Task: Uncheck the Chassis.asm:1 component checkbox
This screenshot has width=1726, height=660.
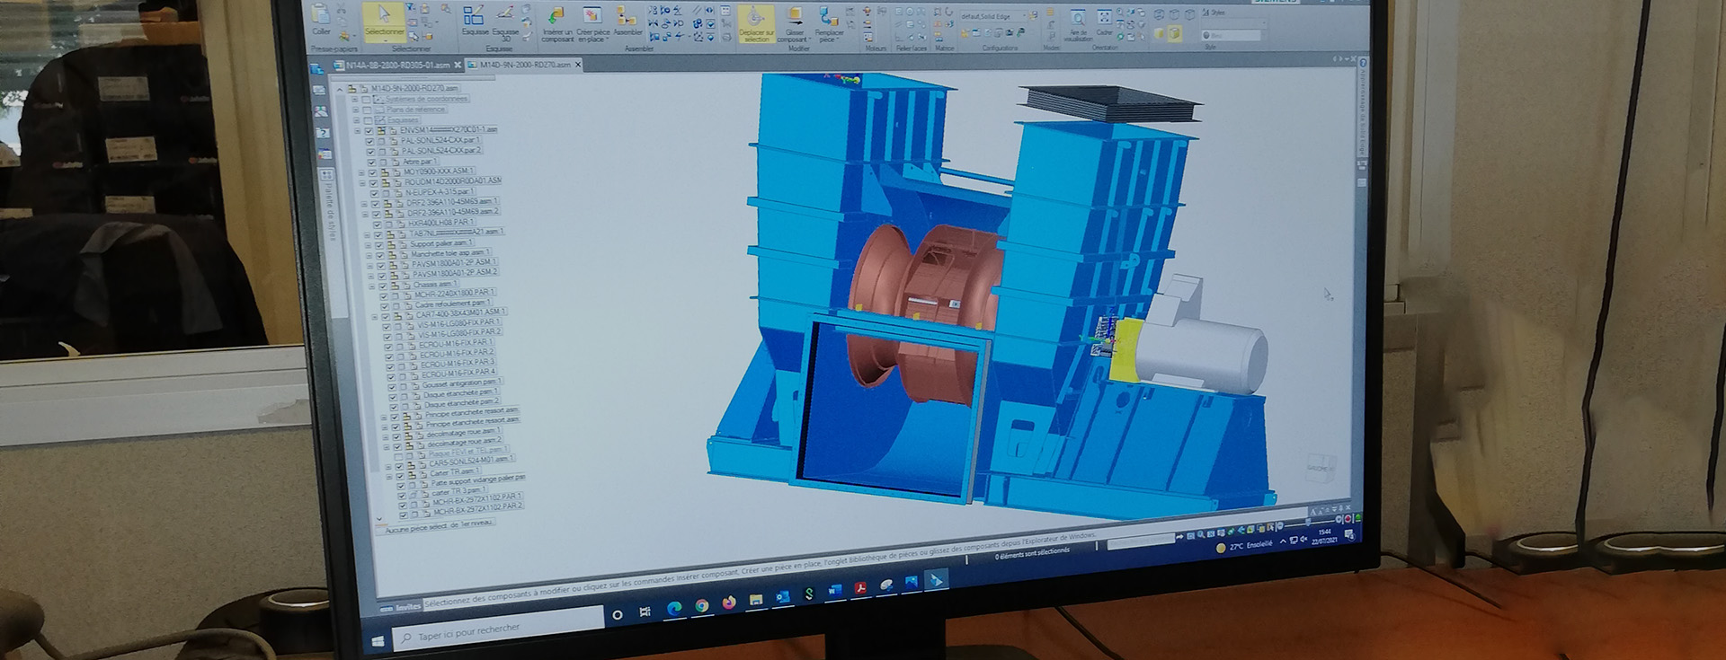Action: pyautogui.click(x=383, y=286)
